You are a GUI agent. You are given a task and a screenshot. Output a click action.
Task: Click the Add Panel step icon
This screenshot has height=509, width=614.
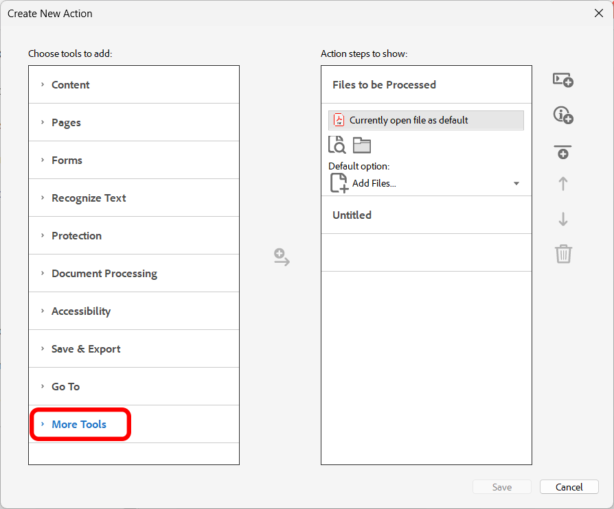point(563,80)
